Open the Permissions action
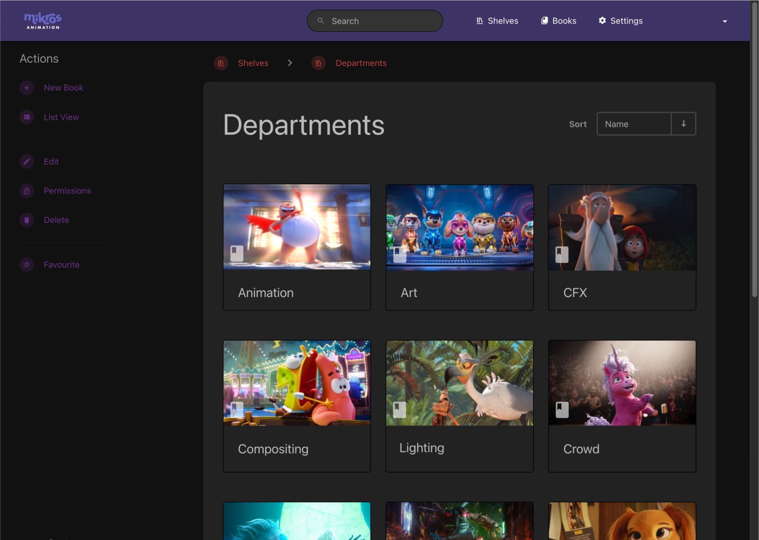Screen dimensions: 759x540 coord(67,191)
